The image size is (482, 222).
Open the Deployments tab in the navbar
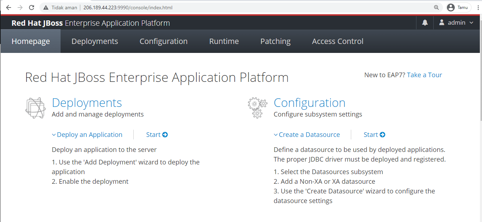coord(95,41)
